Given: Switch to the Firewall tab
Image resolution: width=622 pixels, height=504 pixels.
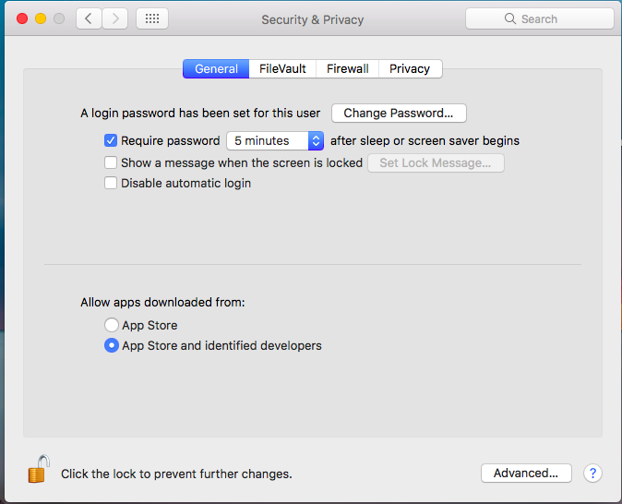Looking at the screenshot, I should click(x=348, y=69).
